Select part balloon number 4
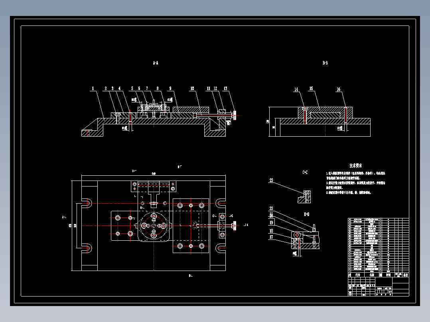The width and height of the screenshot is (430, 322). click(x=119, y=88)
